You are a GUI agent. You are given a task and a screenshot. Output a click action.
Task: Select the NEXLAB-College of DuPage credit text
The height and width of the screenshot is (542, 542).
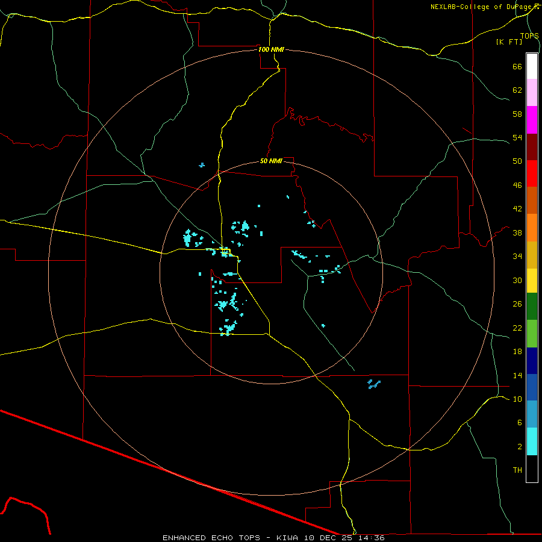(485, 7)
